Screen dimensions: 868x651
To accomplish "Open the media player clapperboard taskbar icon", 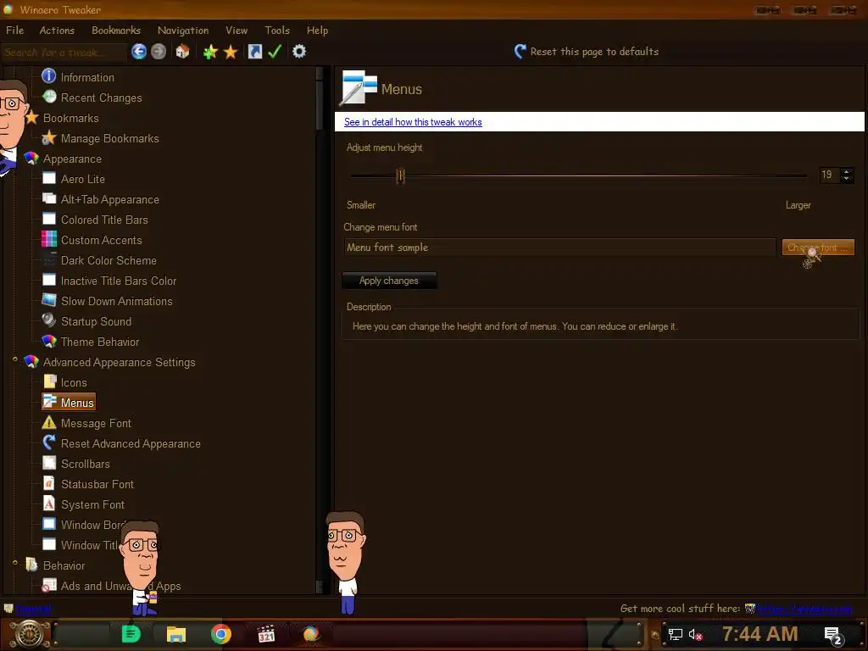I will click(x=266, y=634).
